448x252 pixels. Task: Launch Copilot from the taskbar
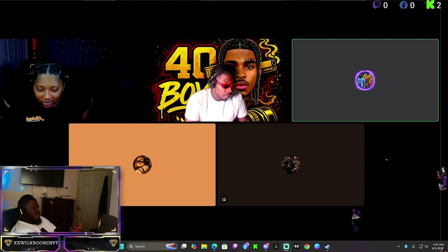pyautogui.click(x=194, y=246)
